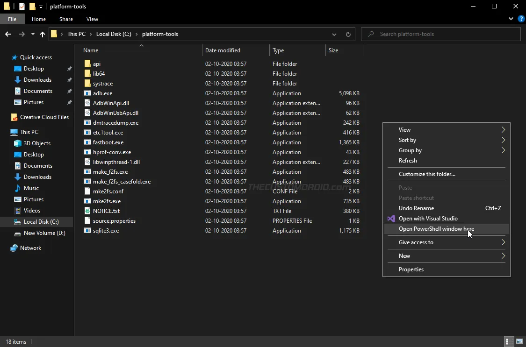Go up to Local Disk (C:) with up arrow

coord(42,34)
